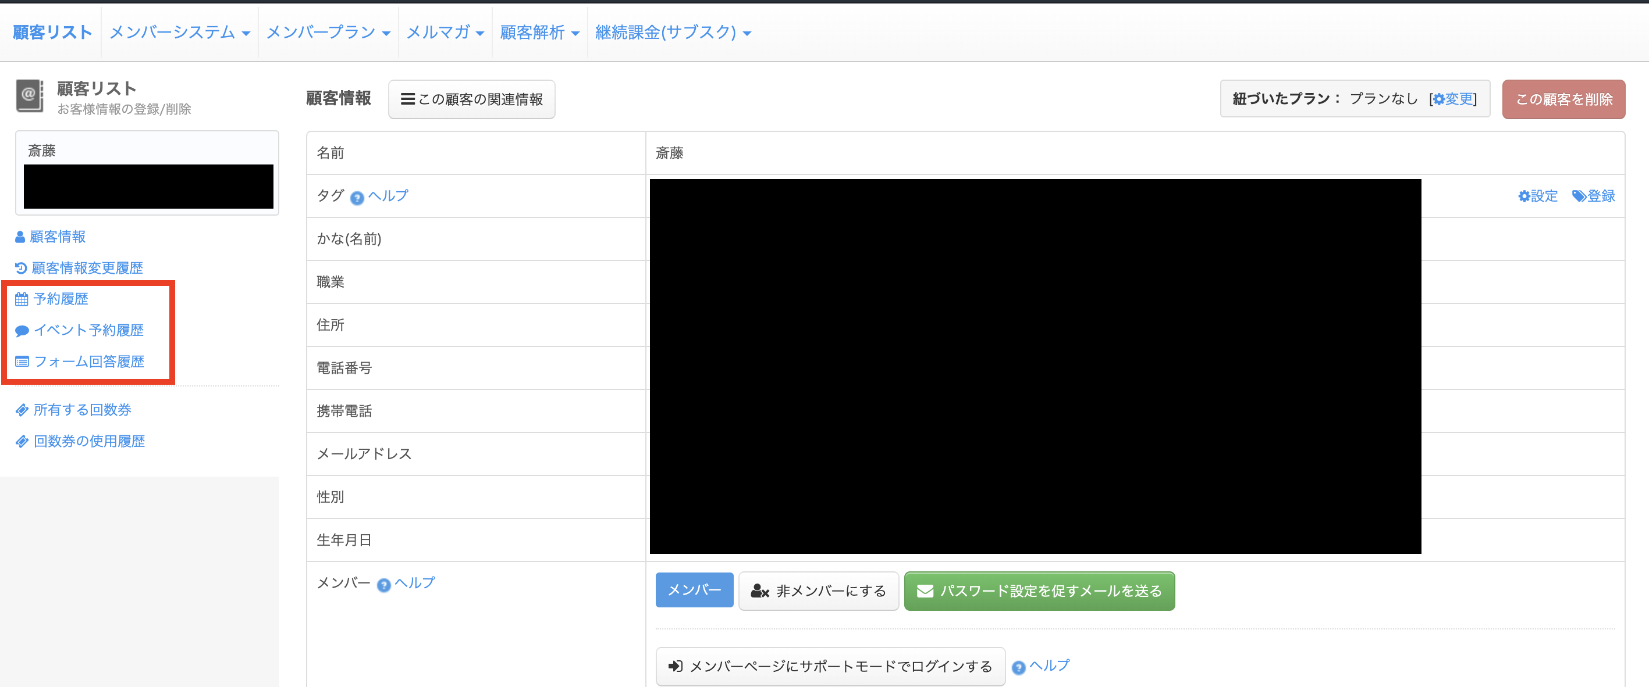
Task: Click the help icon next to support mode login
Action: pos(1018,667)
